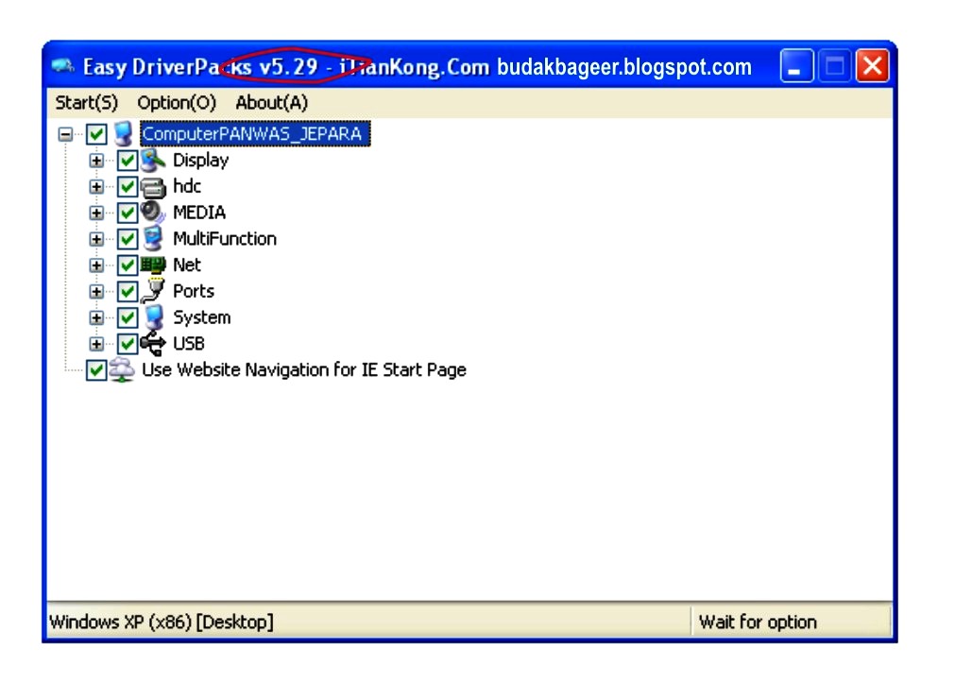Image resolution: width=955 pixels, height=684 pixels.
Task: Click the 'Wait for option' status text
Action: 758,622
